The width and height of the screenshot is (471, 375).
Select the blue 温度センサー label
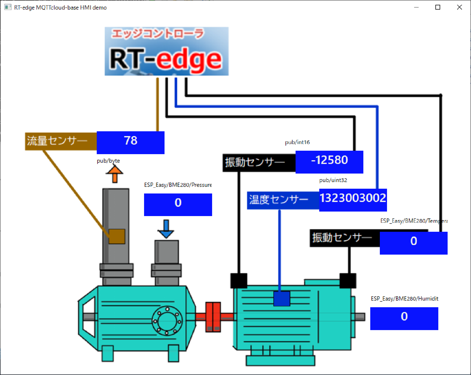[x=283, y=200]
